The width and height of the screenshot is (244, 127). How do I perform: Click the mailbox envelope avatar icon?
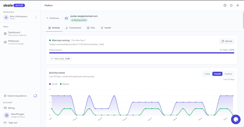66,18
